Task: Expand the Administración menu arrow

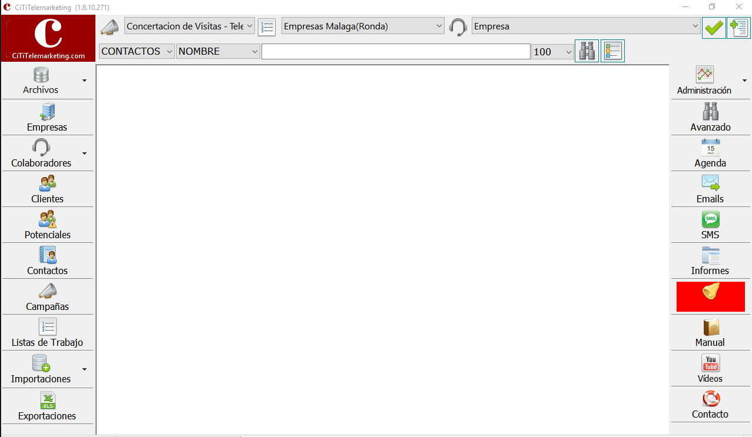Action: [x=746, y=81]
